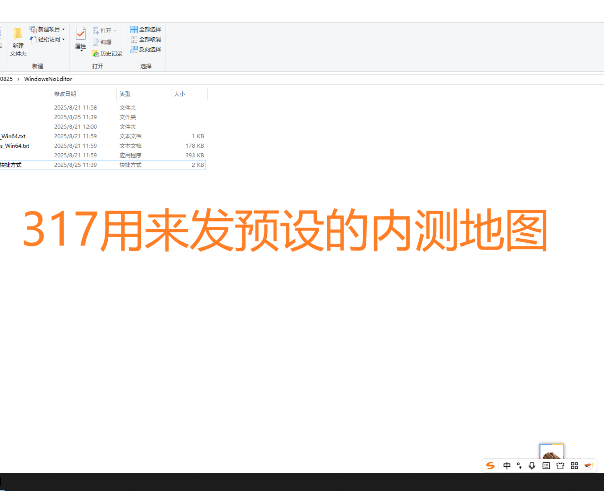Screen dimensions: 604x491
Task: Expand the breadcrumb chevron before WindowsNoEditor
Action: tap(18, 79)
